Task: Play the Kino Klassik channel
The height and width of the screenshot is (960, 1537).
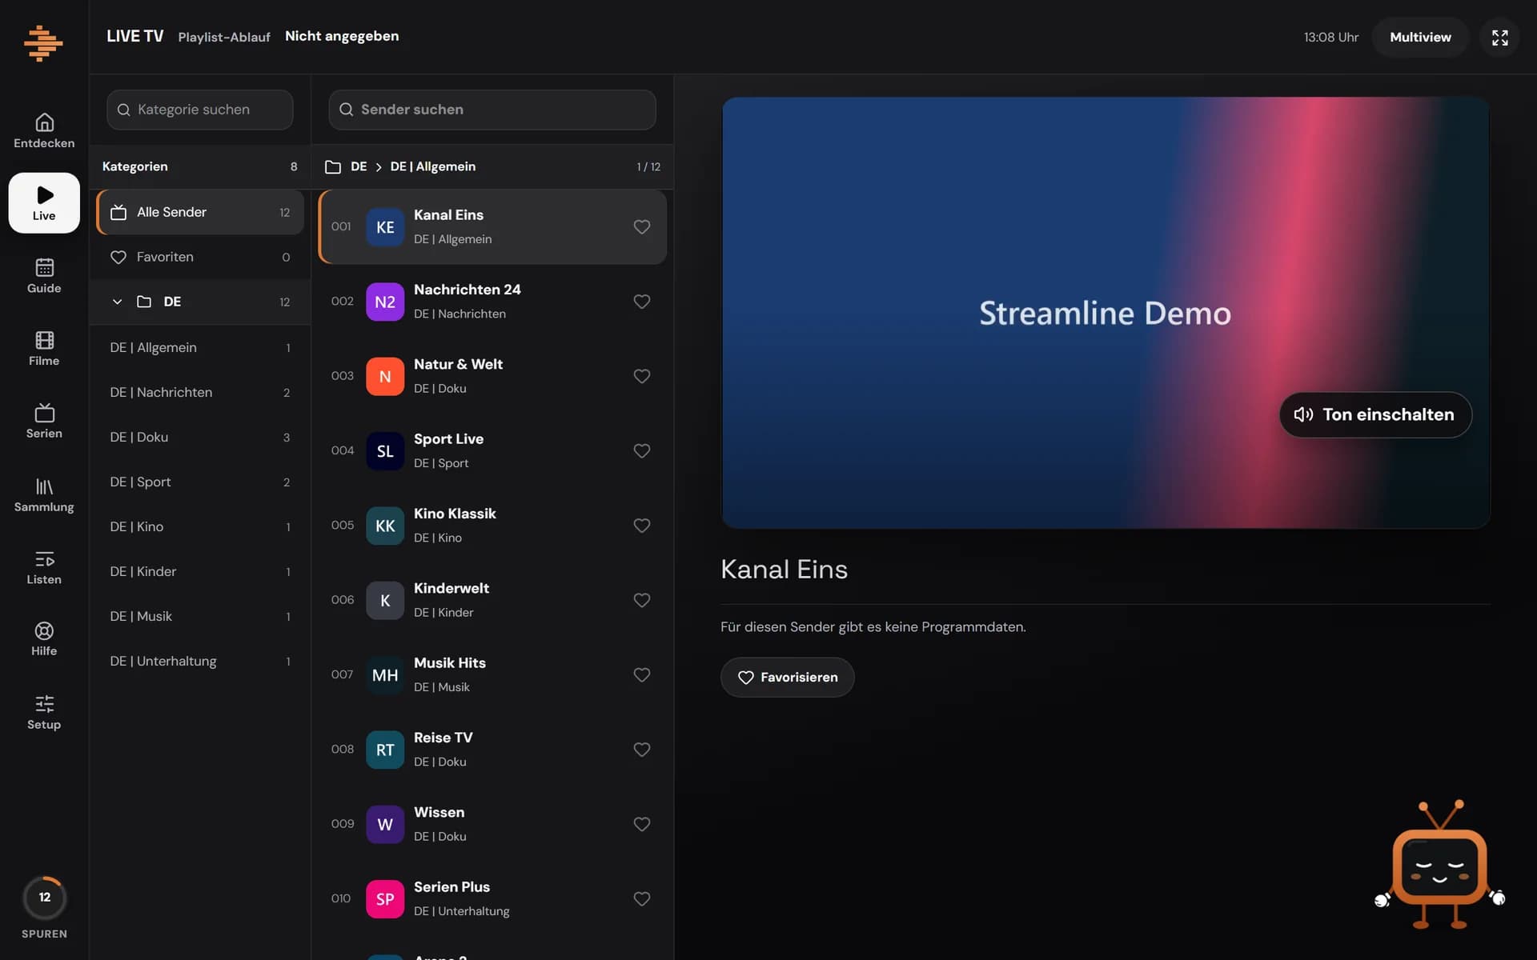Action: pyautogui.click(x=492, y=526)
